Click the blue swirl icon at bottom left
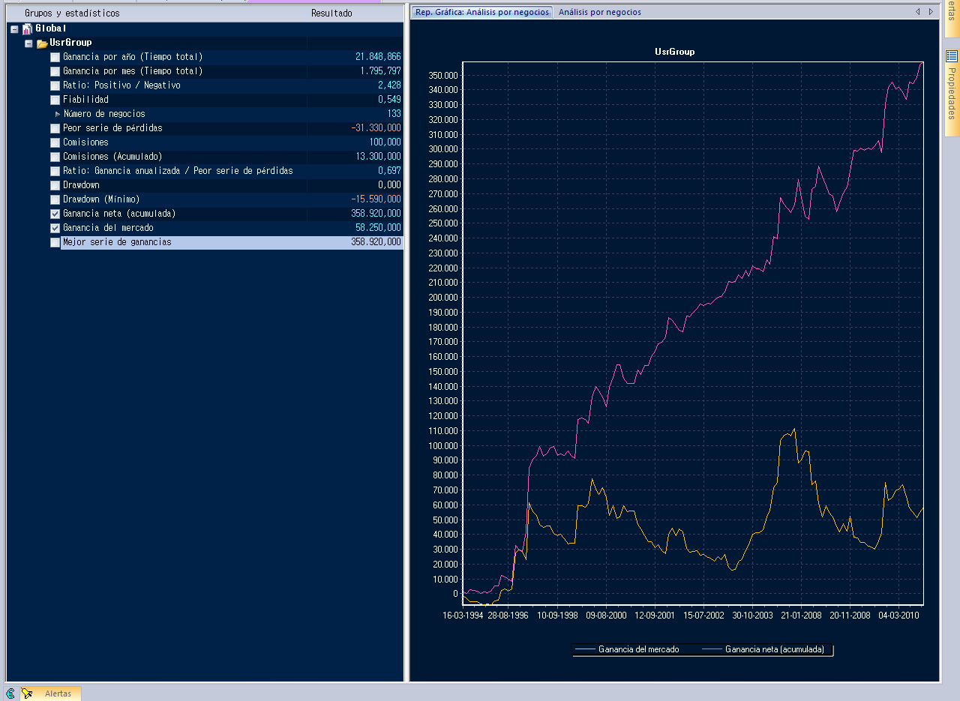Viewport: 960px width, 701px height. [x=10, y=694]
